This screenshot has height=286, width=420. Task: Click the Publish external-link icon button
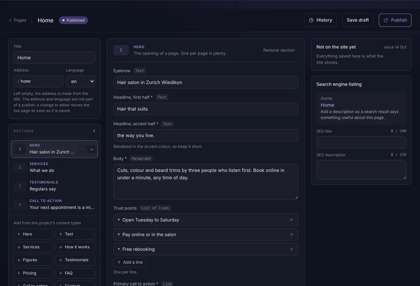tap(395, 20)
